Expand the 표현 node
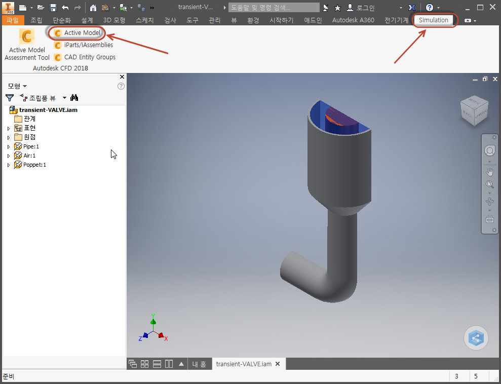This screenshot has width=501, height=384. point(9,129)
